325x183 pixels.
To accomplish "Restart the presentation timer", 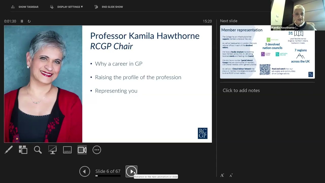I will tap(29, 21).
